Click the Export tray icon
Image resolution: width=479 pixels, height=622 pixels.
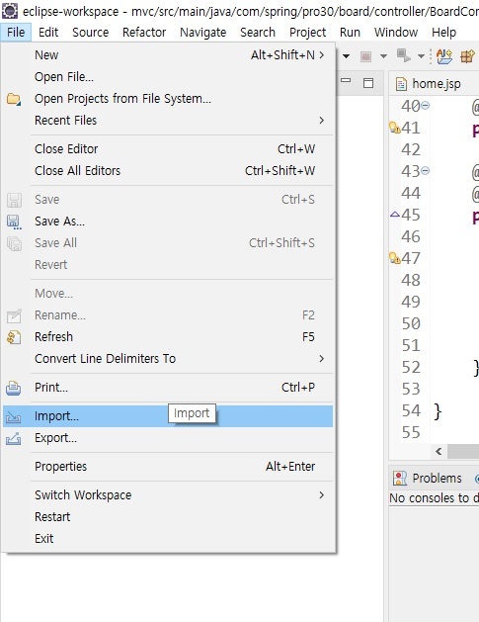[14, 438]
